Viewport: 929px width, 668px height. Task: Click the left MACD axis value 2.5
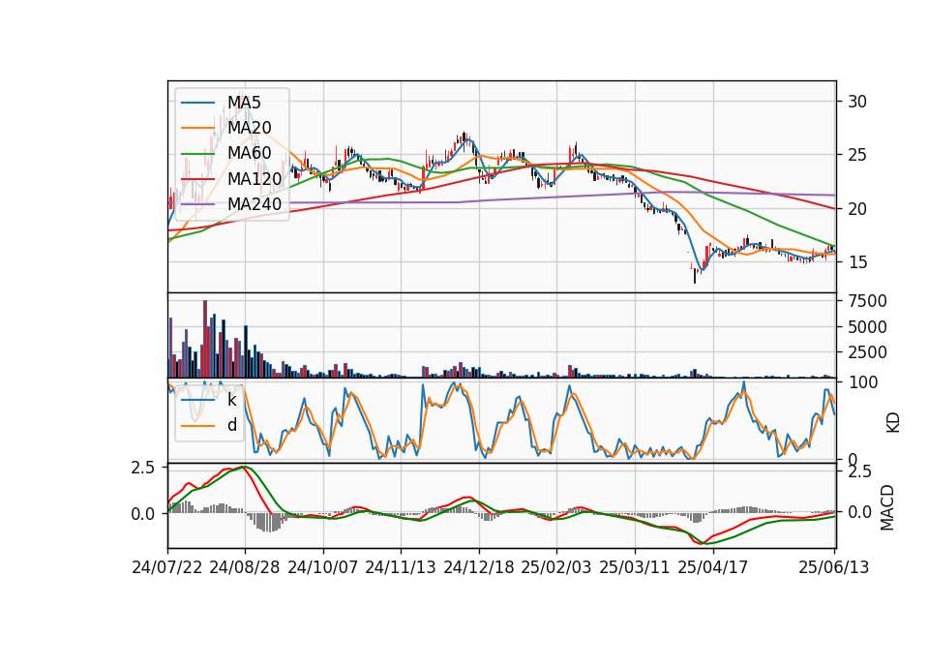[x=143, y=468]
